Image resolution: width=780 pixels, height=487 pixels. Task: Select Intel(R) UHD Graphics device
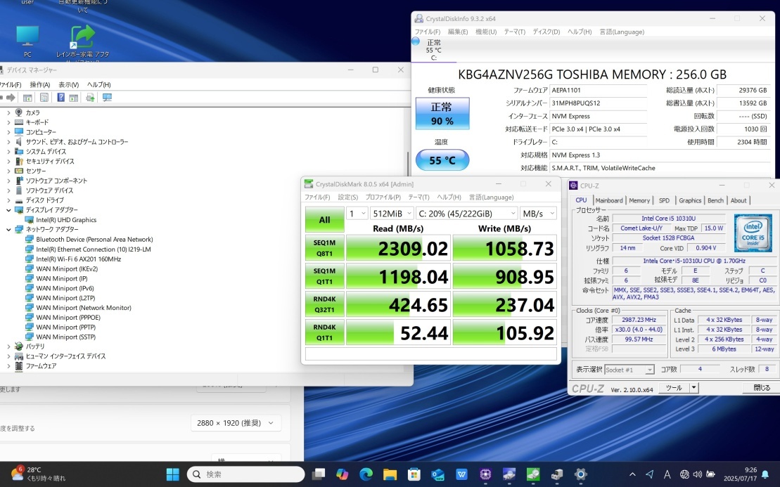66,220
